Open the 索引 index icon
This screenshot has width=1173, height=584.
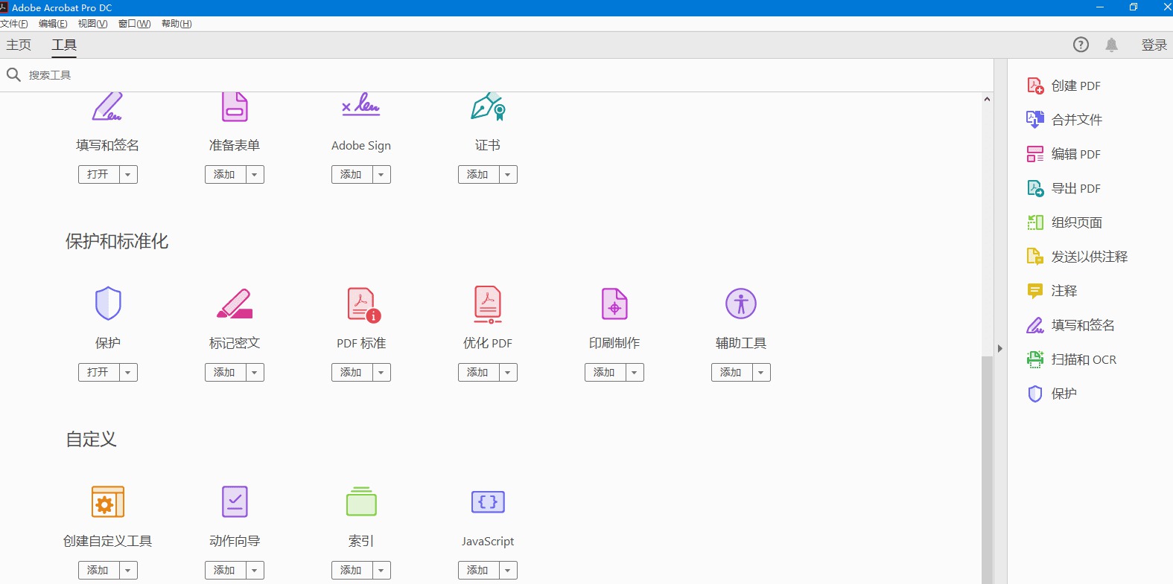[x=361, y=501]
